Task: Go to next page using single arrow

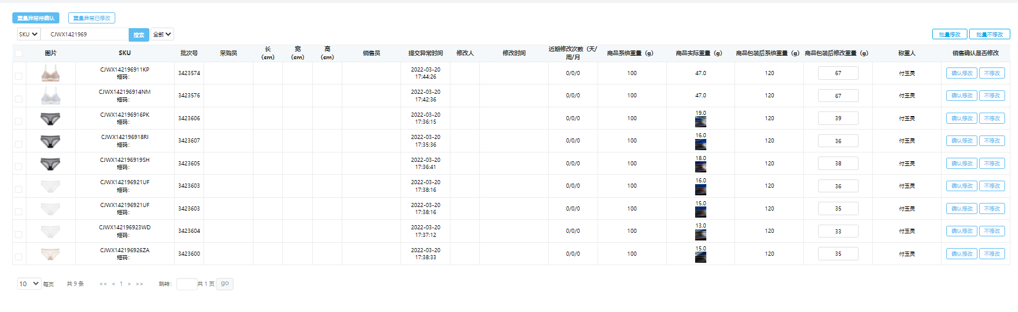Action: (129, 284)
